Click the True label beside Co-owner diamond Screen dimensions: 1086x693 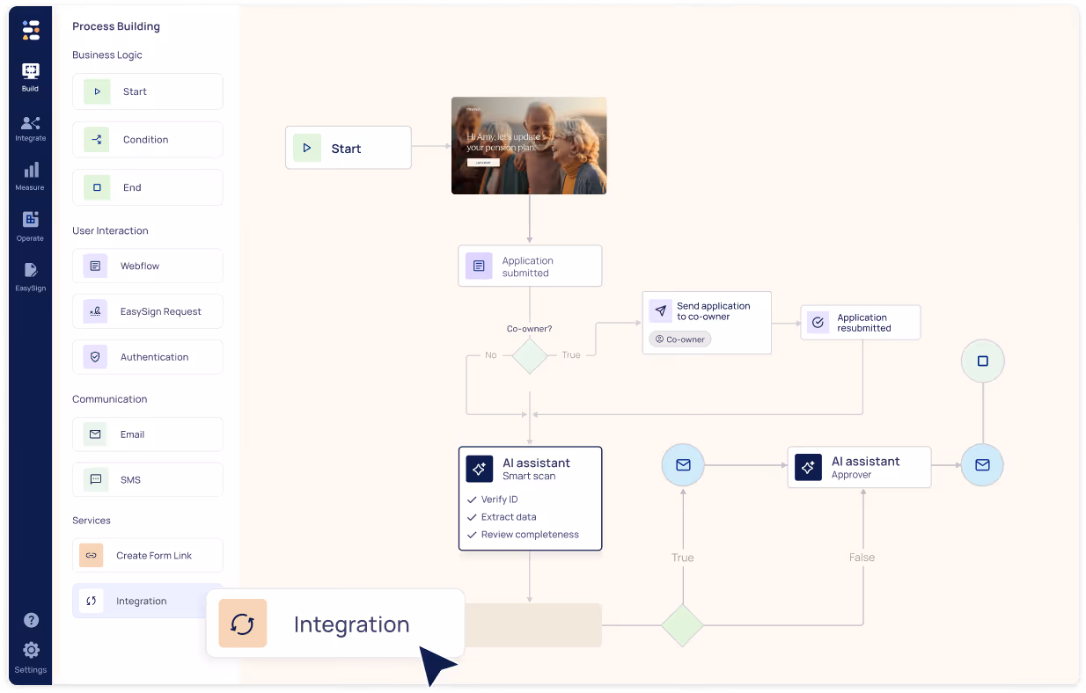tap(571, 355)
